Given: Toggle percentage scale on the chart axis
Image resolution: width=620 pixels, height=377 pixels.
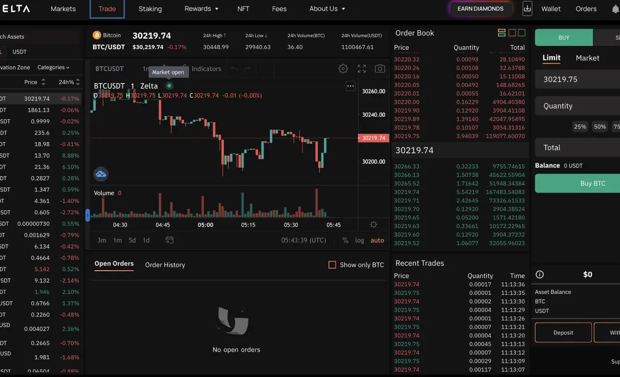Looking at the screenshot, I should click(346, 240).
